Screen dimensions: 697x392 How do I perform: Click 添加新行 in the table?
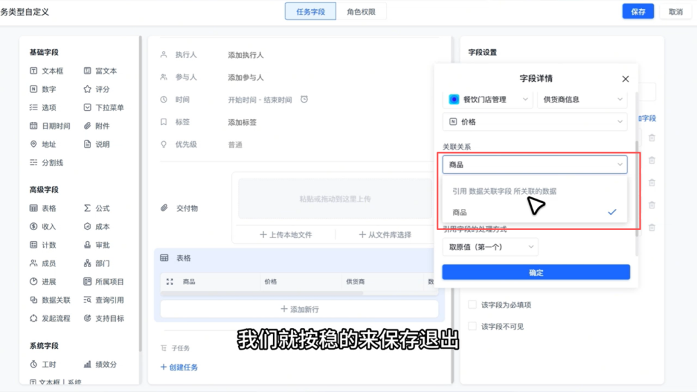tap(299, 309)
